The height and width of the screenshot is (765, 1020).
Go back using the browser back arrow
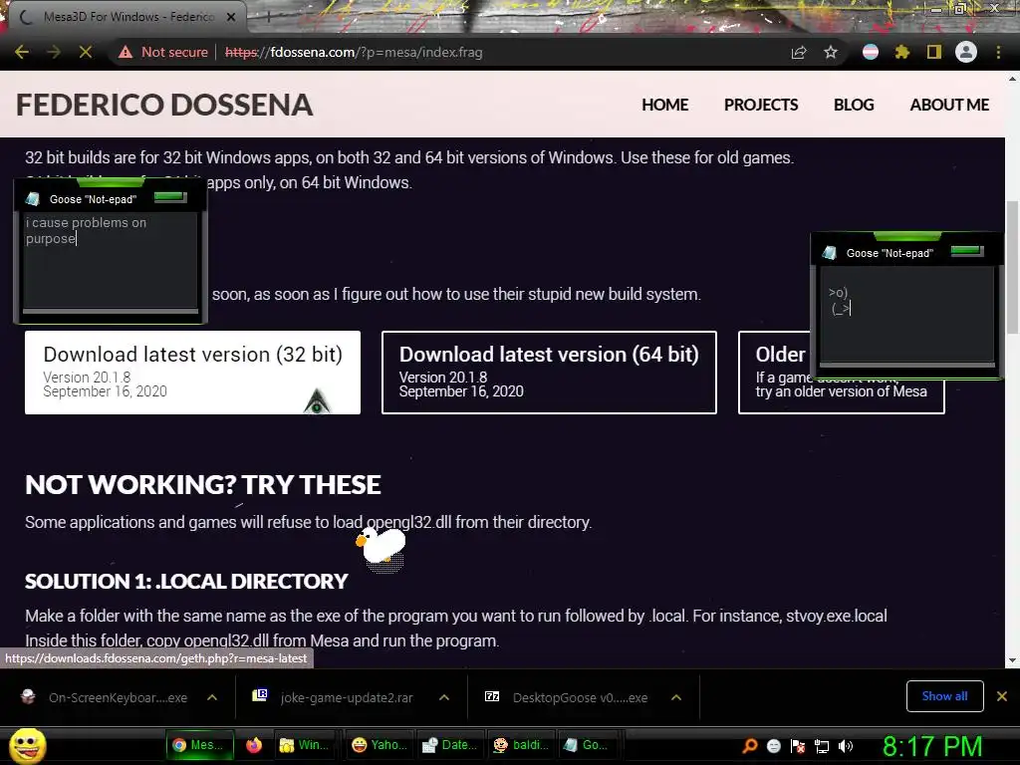click(22, 52)
